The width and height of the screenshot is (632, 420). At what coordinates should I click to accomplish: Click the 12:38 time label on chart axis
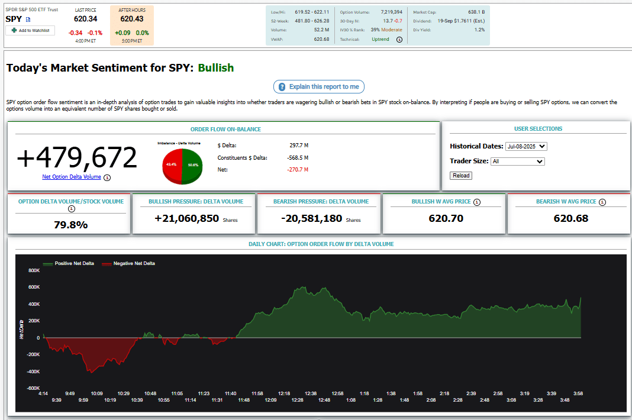click(311, 393)
